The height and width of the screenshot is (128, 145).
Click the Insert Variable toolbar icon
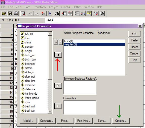[70, 14]
